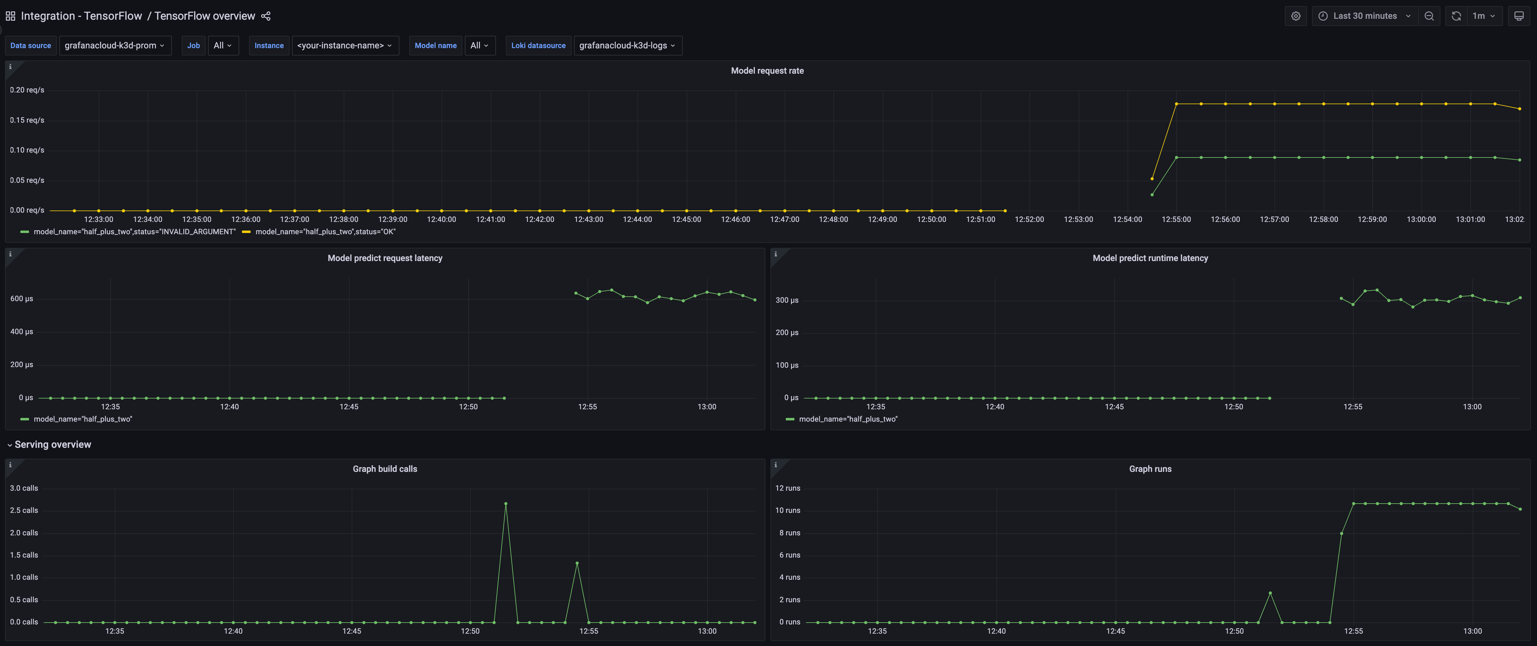Click the share dashboard icon beside the title
This screenshot has width=1537, height=646.
point(266,15)
